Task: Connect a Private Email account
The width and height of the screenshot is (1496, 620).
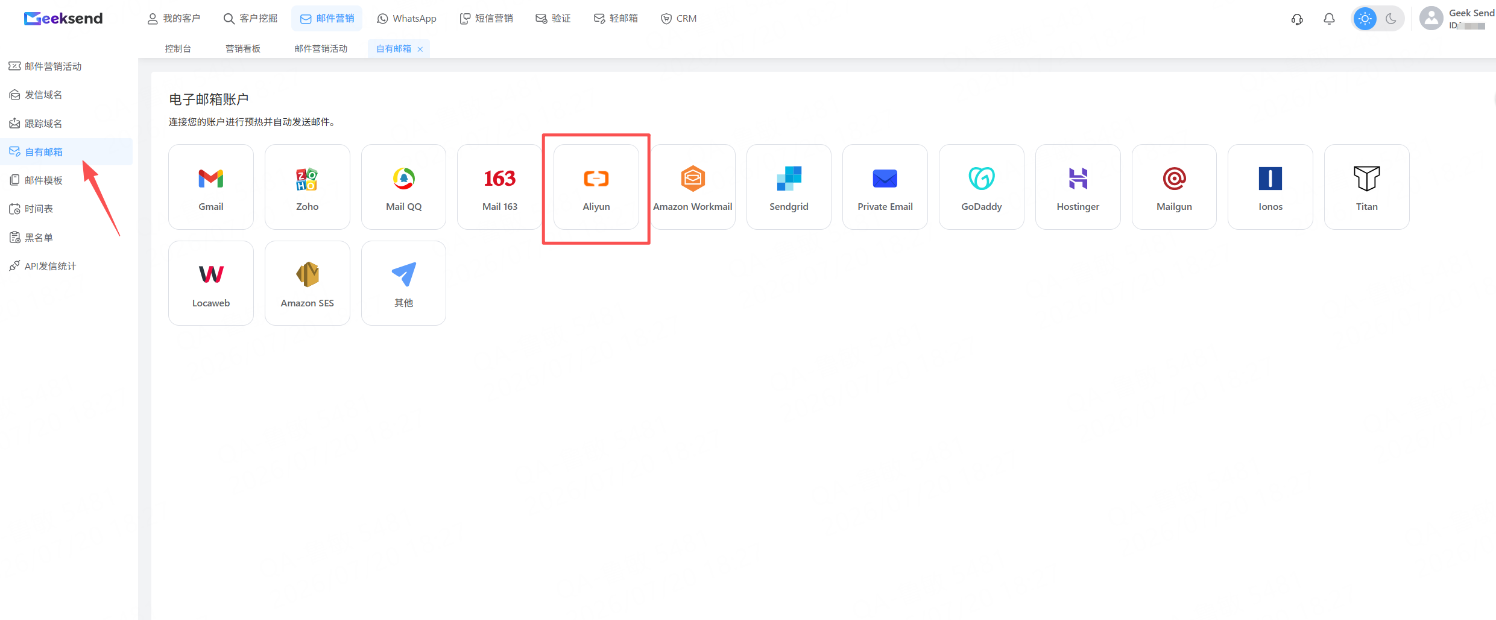Action: (885, 187)
